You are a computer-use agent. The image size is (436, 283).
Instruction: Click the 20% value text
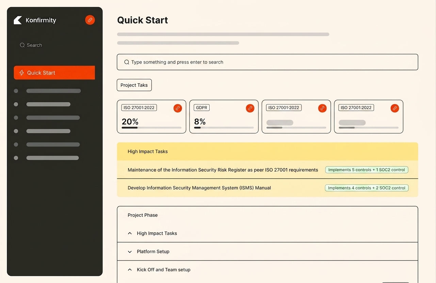pos(130,121)
